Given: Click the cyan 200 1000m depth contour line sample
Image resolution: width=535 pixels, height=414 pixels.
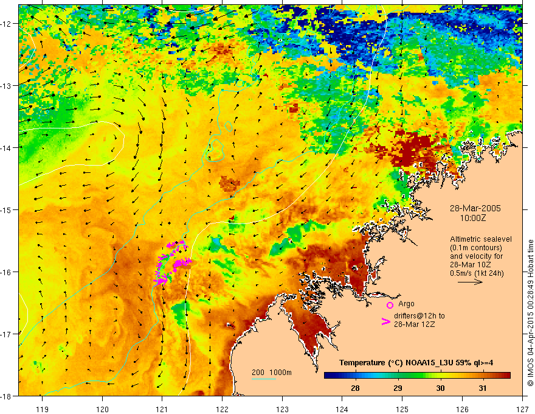Looking at the screenshot, I should 264,379.
